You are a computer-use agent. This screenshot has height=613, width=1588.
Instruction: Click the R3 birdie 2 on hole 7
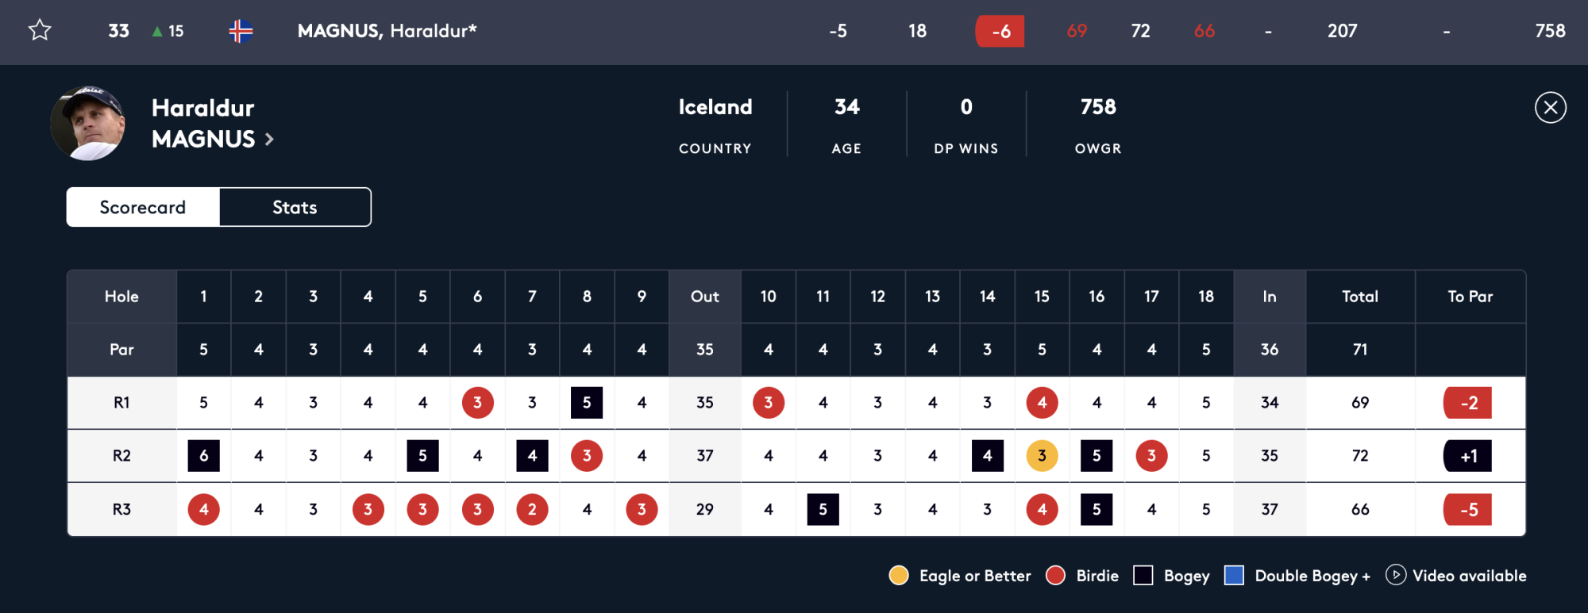[x=532, y=509]
